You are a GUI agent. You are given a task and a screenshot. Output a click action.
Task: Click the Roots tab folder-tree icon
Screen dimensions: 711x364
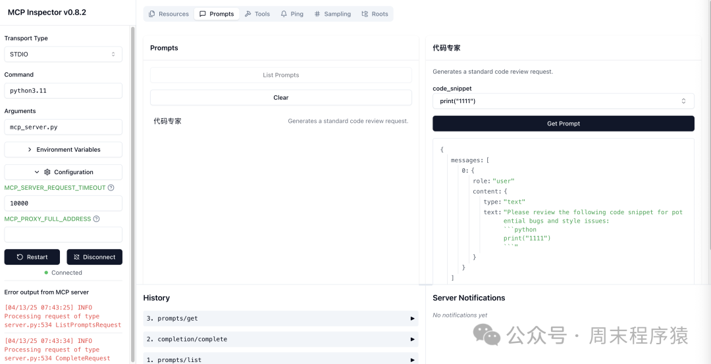365,14
